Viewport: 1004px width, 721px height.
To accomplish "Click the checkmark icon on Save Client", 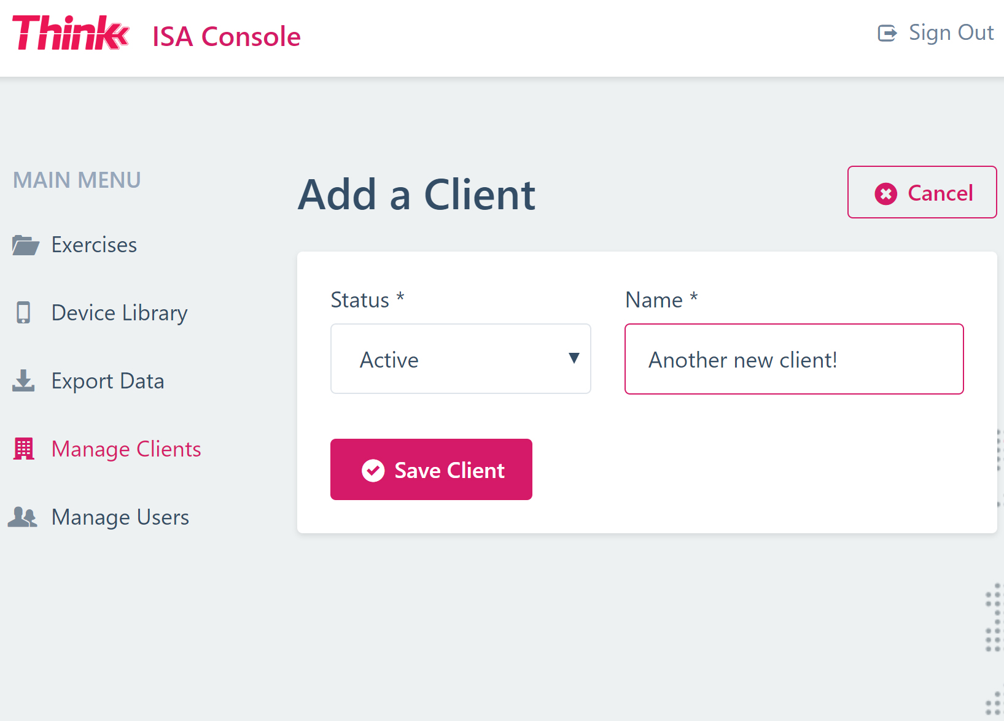I will 373,470.
